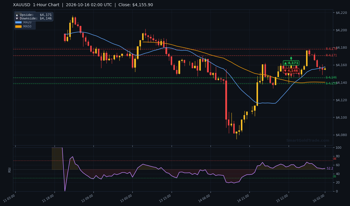This screenshot has width=350, height=206.
Task: Click the 'Downside: $4,146' line in info box
Action: [x=34, y=19]
